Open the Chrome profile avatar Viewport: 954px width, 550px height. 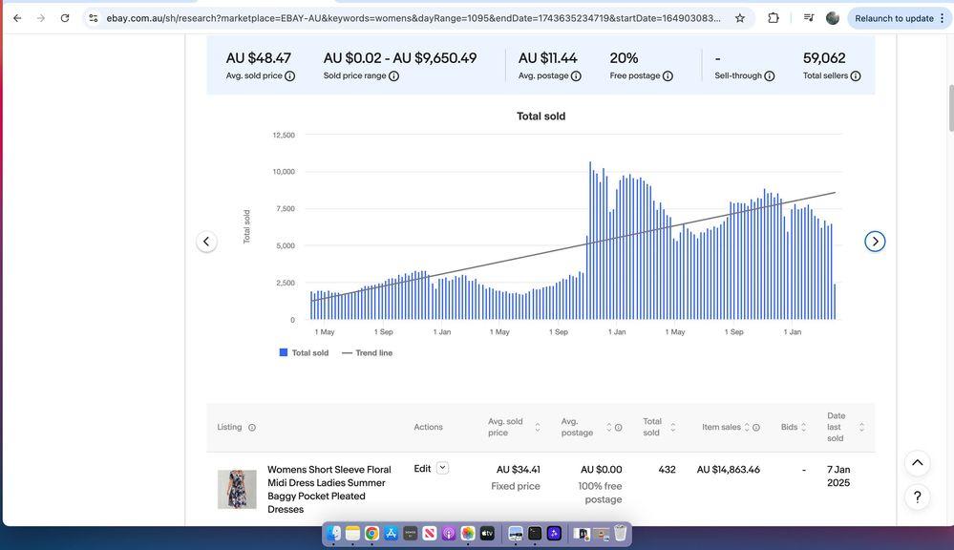833,18
